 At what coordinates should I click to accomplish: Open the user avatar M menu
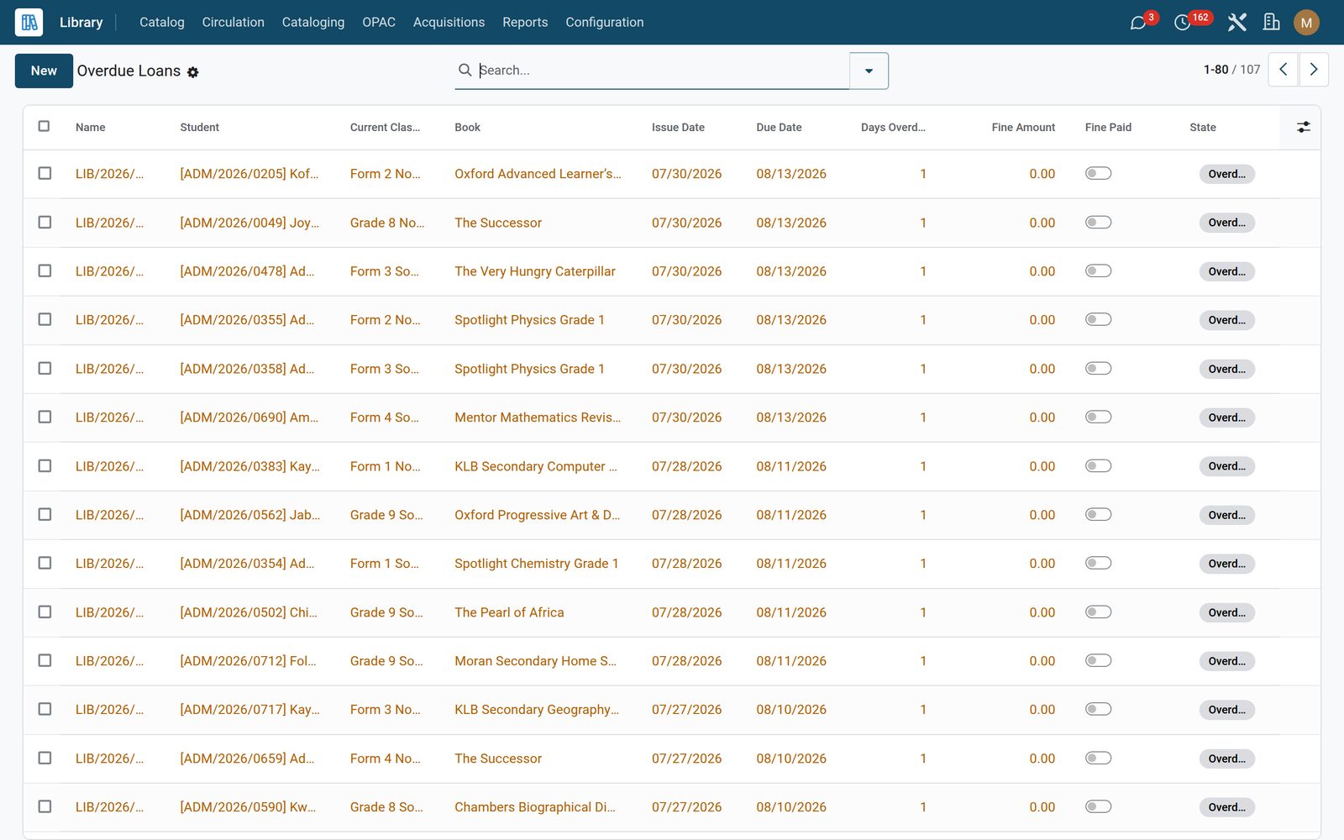coord(1306,23)
